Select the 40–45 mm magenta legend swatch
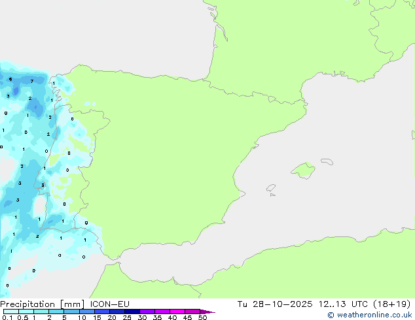The image size is (415, 320). tap(177, 312)
